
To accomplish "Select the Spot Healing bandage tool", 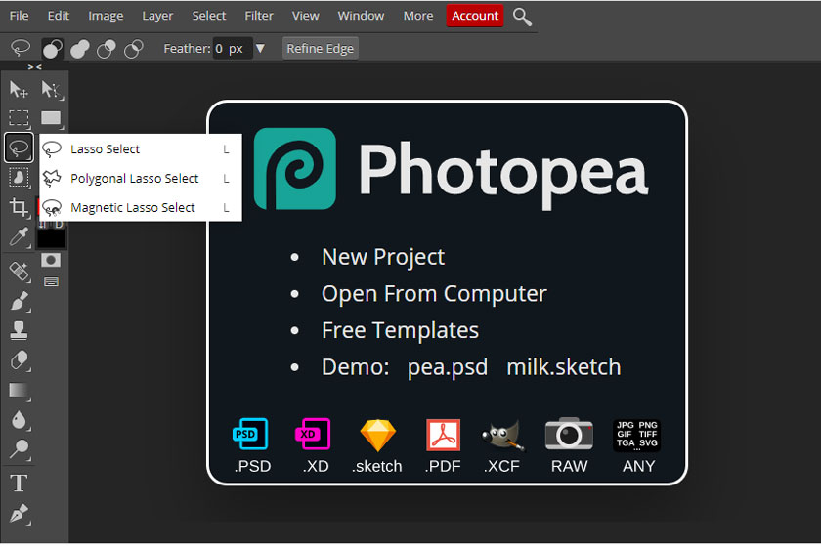I will pos(19,272).
